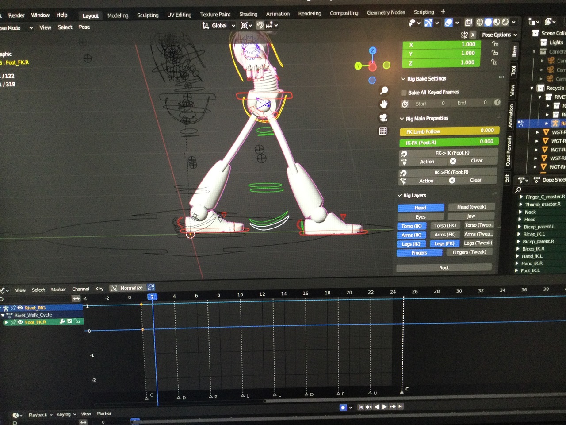Screen dimensions: 566x425
Task: Switch to the Scripting workspace tab
Action: [x=424, y=12]
